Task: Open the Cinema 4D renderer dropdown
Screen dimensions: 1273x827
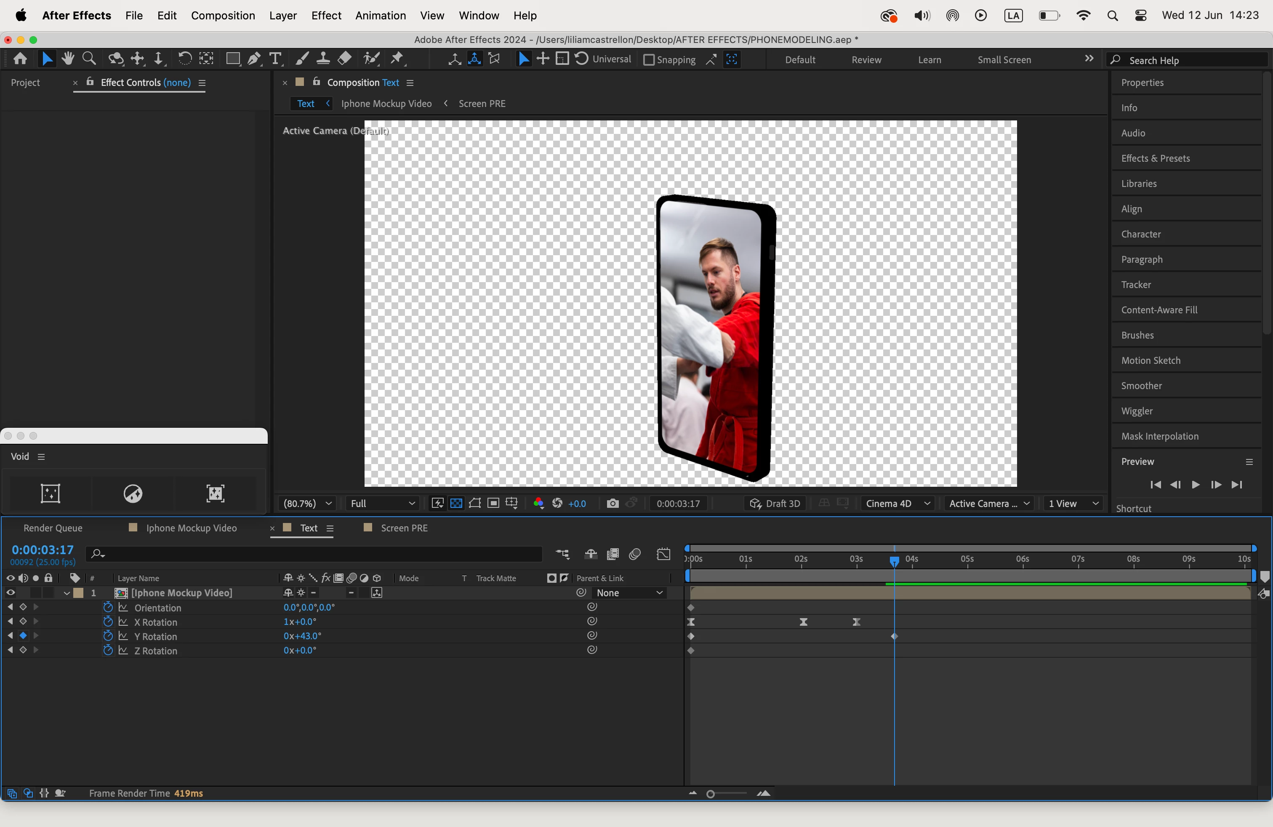Action: [x=897, y=503]
